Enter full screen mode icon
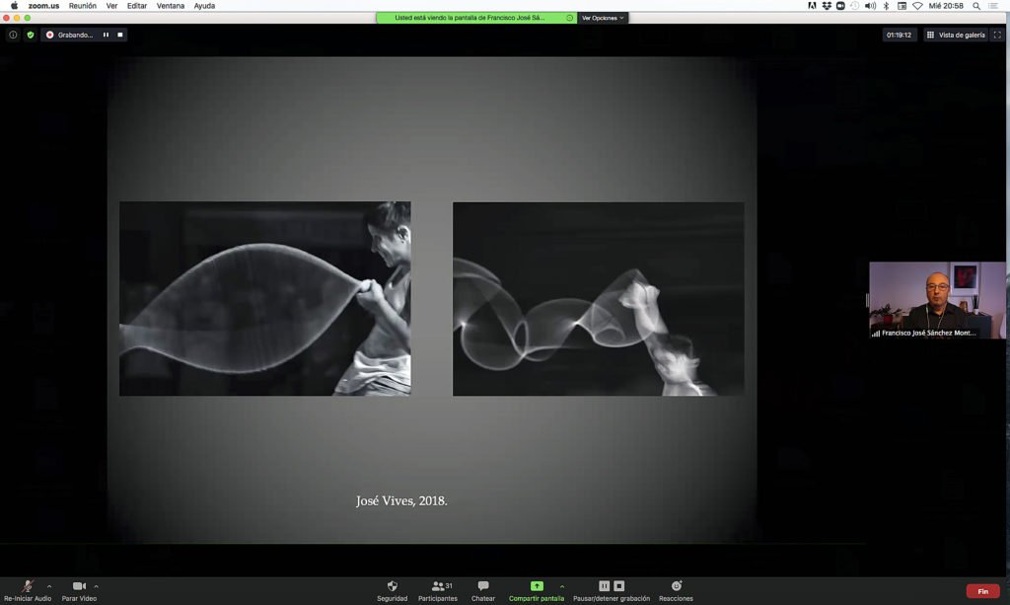1010x605 pixels. tap(997, 35)
